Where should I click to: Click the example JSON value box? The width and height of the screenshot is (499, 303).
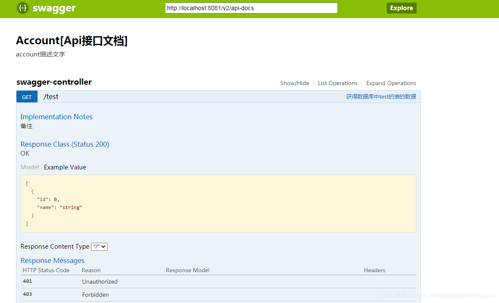coord(218,204)
